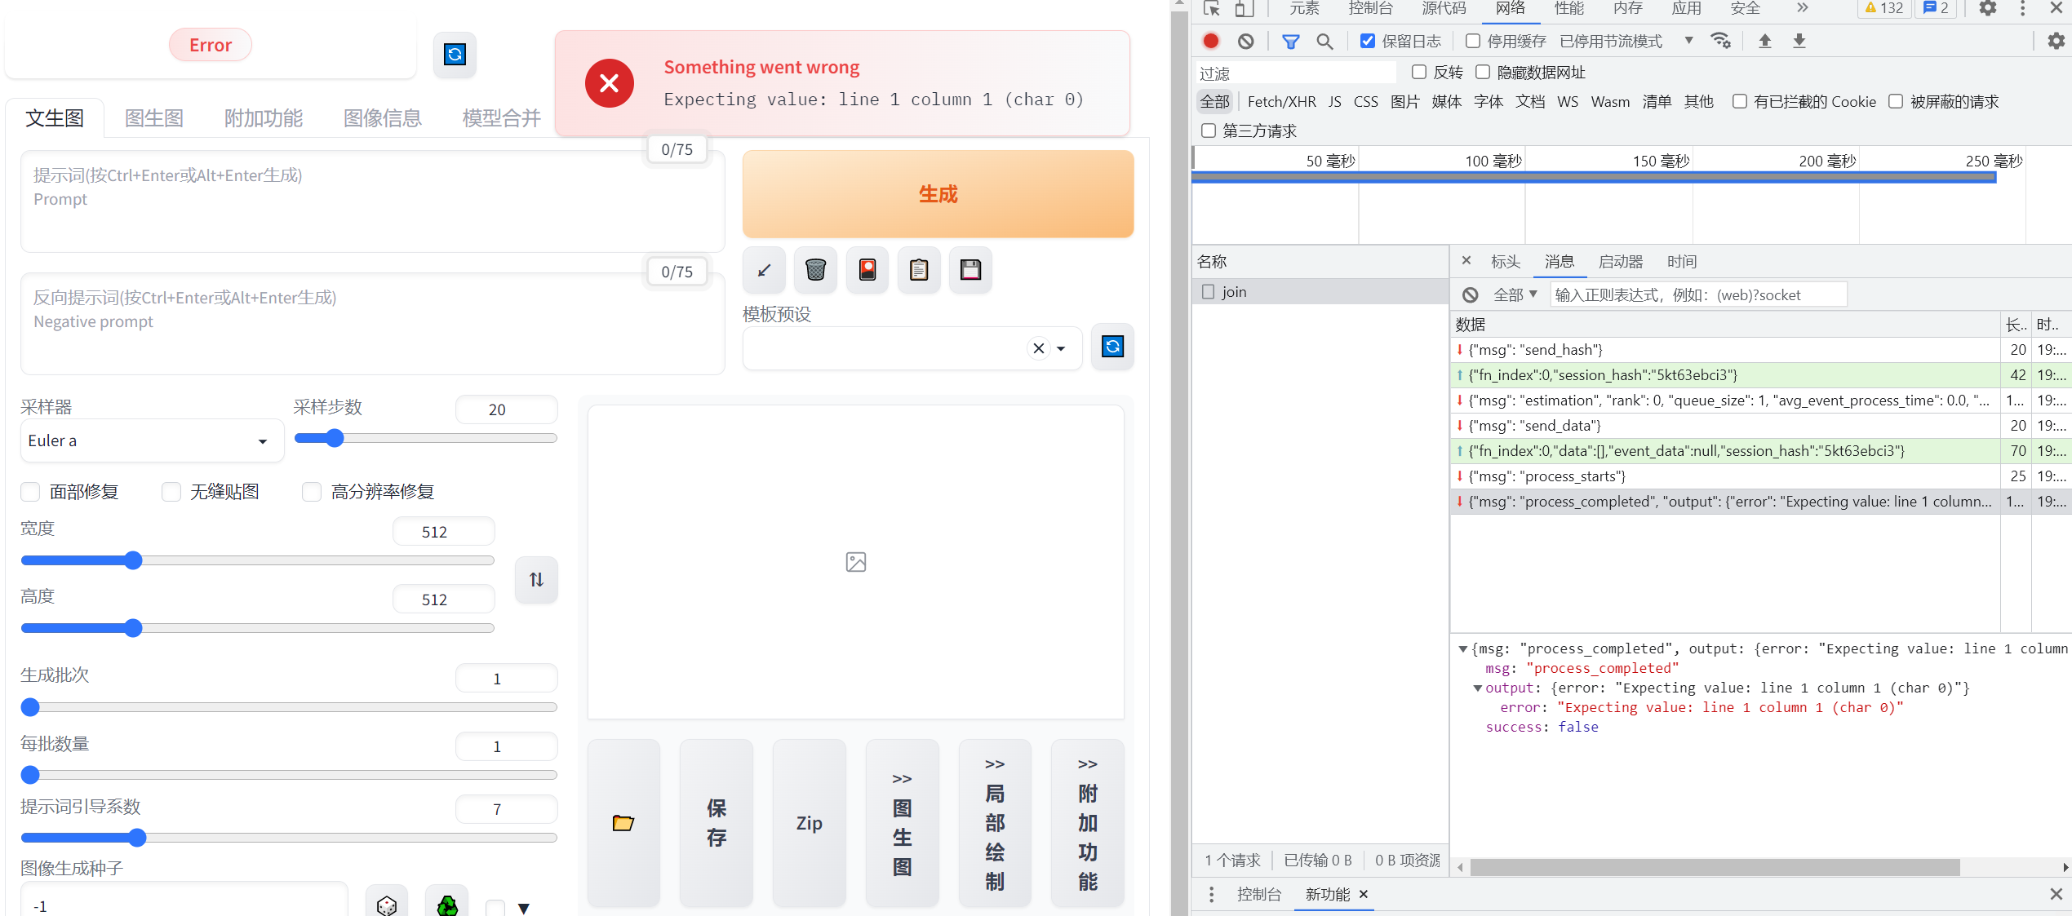Screen dimensions: 2072x916
Task: Click the floppy disk save icon
Action: [969, 269]
